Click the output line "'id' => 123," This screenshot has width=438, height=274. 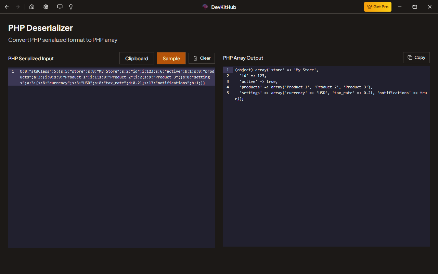point(253,76)
